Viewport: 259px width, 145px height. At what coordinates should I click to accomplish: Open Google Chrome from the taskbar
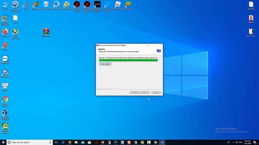pos(136,142)
